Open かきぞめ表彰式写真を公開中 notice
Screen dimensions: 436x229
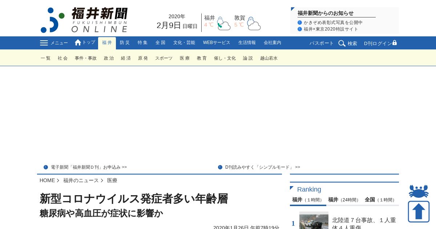(x=333, y=23)
